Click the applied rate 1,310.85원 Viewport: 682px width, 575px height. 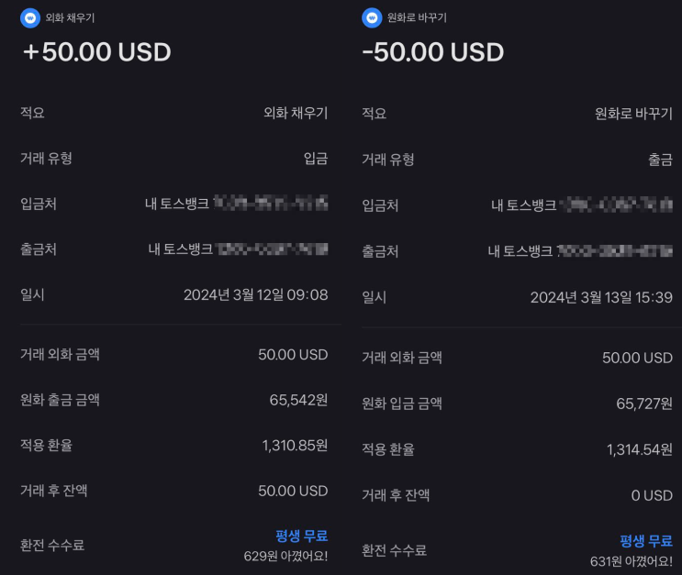point(294,446)
